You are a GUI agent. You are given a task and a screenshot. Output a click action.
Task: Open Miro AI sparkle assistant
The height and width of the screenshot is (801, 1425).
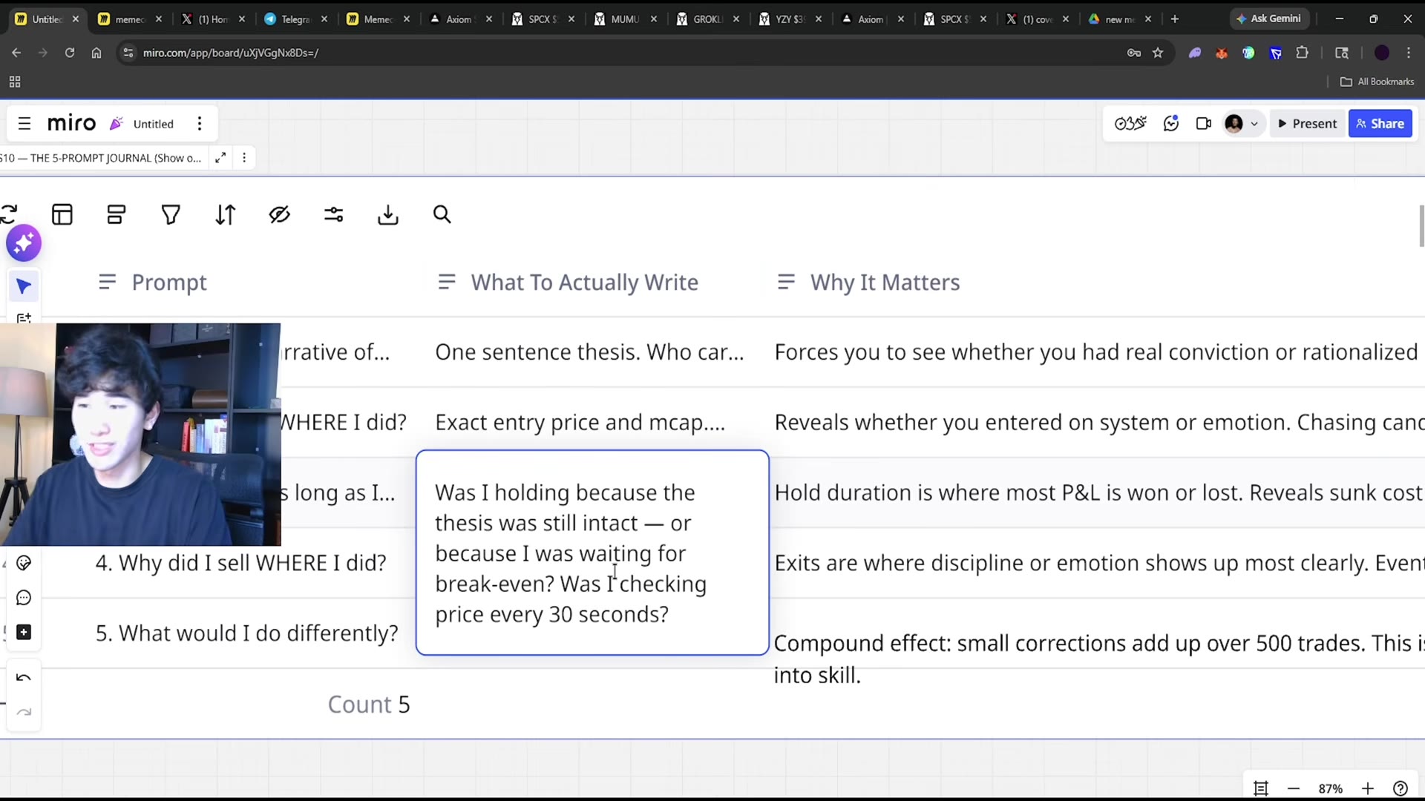[x=24, y=243]
